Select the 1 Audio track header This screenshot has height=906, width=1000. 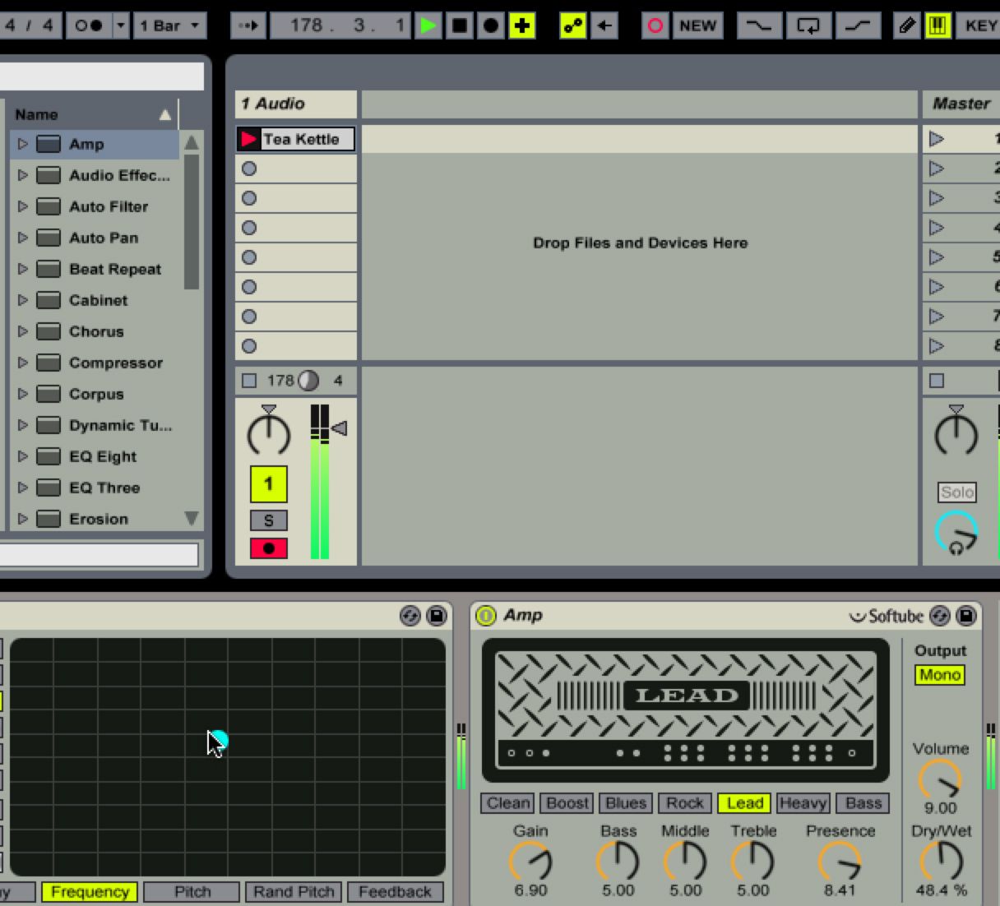[x=296, y=104]
